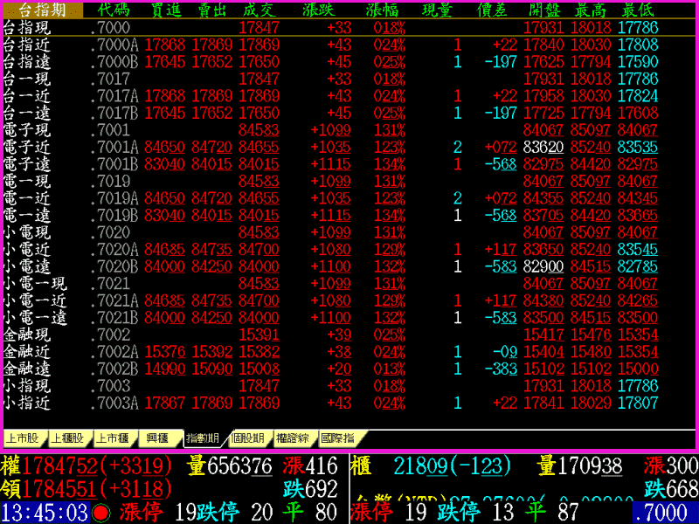Select the 台指近 row
The image size is (699, 524).
click(26, 45)
